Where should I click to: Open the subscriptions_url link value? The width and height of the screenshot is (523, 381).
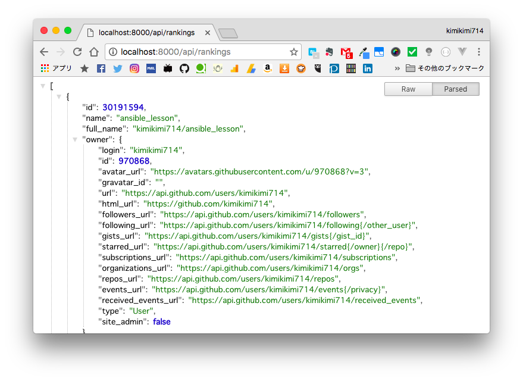(x=286, y=257)
